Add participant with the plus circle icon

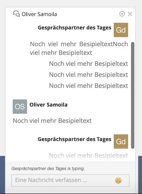pos(122,14)
